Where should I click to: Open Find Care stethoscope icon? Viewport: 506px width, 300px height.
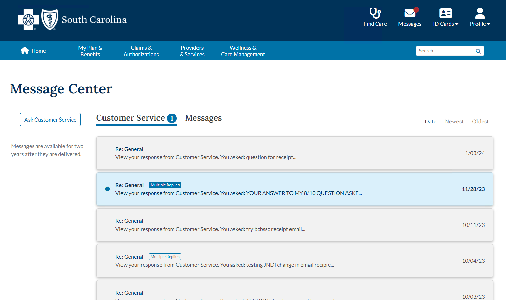pyautogui.click(x=375, y=13)
